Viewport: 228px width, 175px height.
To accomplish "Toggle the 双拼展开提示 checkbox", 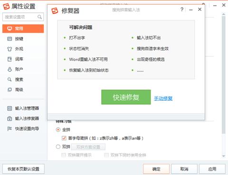I will pos(64,155).
